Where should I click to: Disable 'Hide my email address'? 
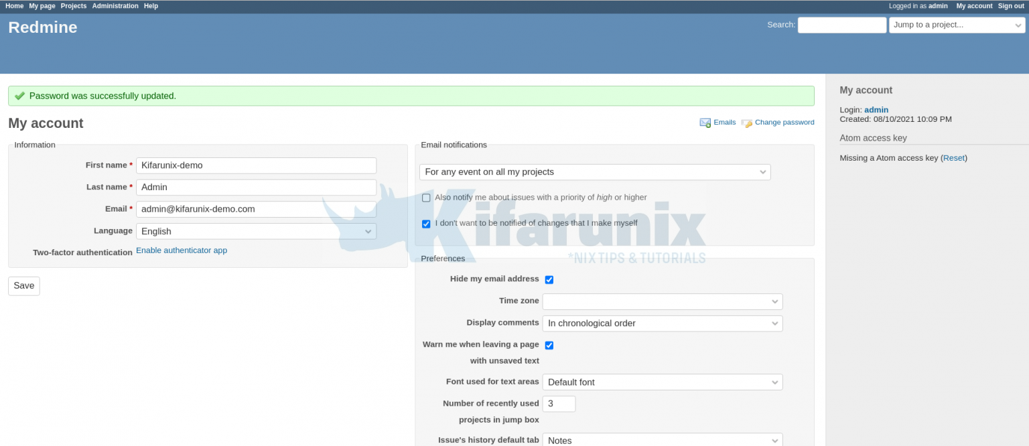pyautogui.click(x=549, y=279)
